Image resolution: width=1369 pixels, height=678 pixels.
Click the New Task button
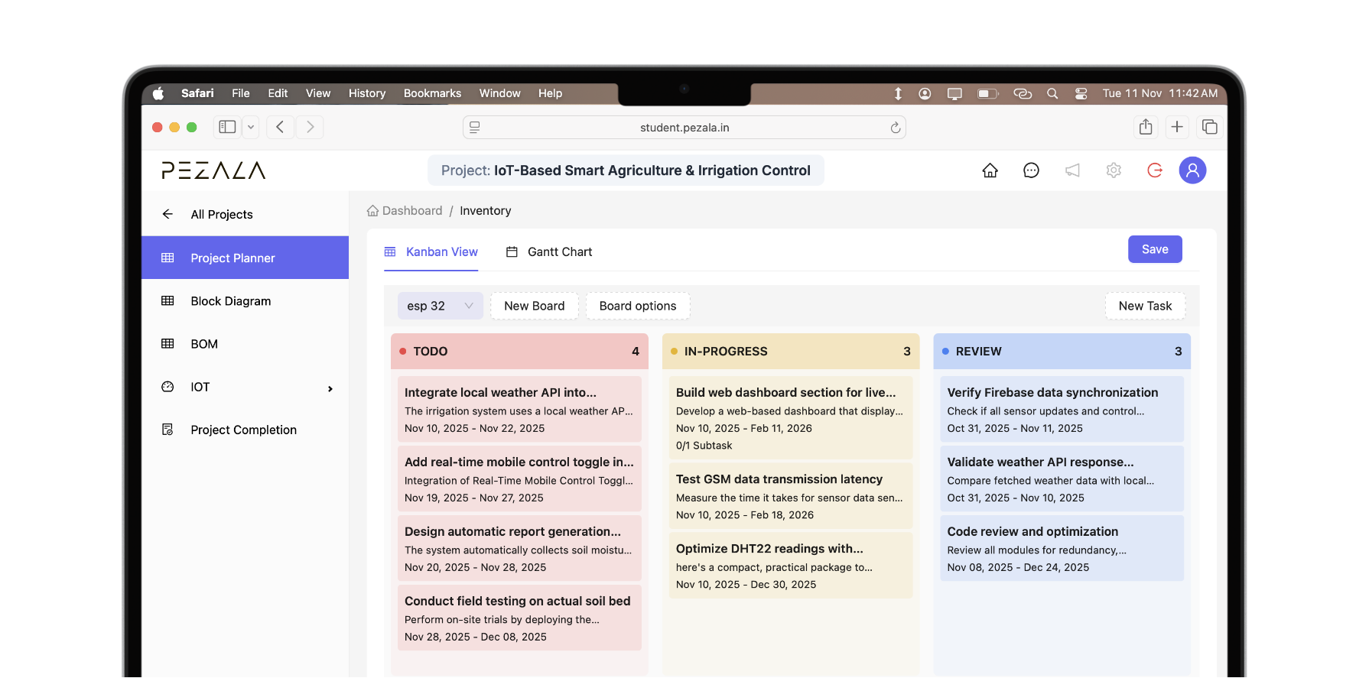pos(1144,306)
